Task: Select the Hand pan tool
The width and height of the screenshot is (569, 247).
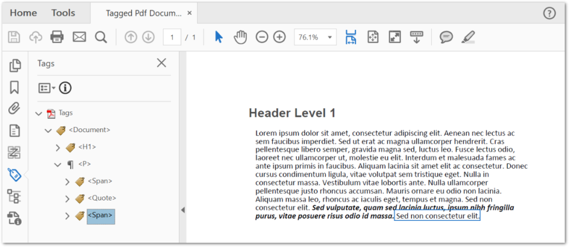Action: (240, 37)
